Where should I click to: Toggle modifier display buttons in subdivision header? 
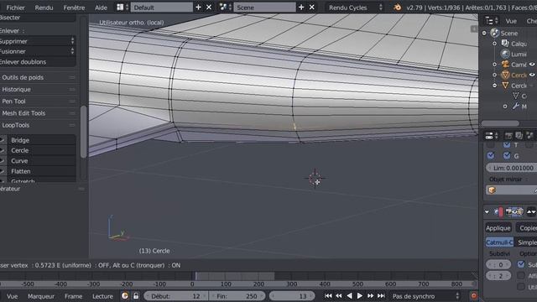coord(514,212)
